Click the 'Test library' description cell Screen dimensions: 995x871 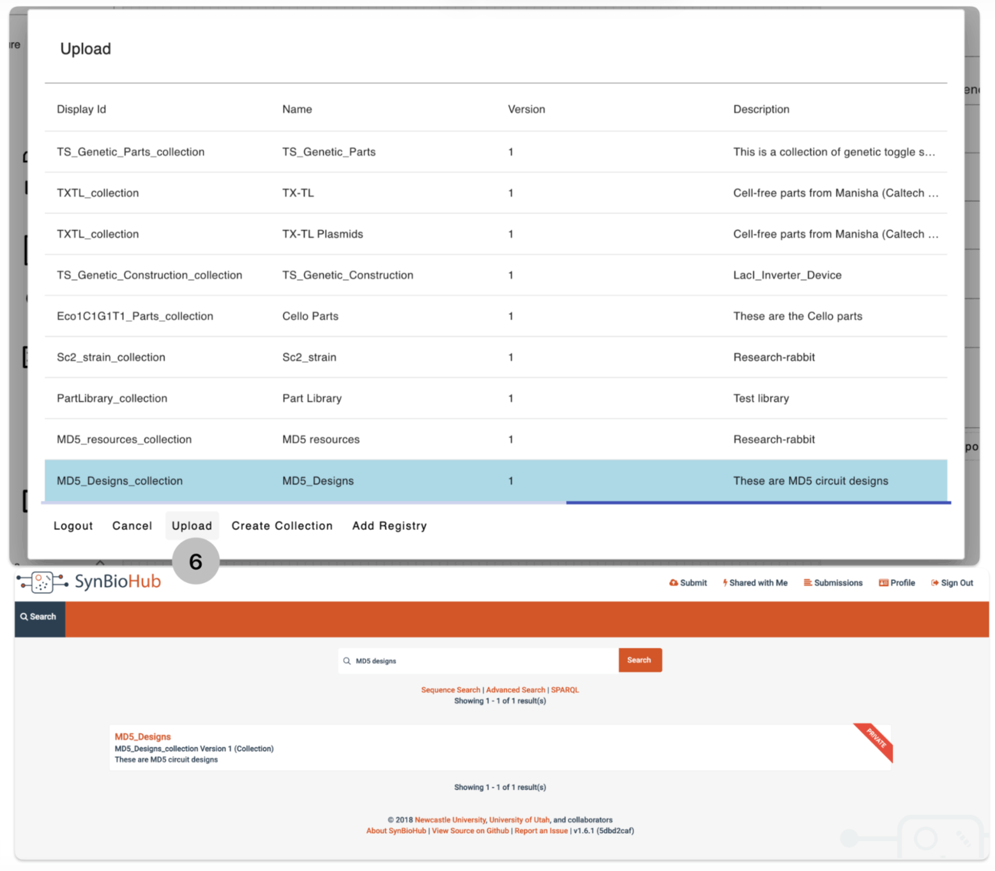point(761,398)
